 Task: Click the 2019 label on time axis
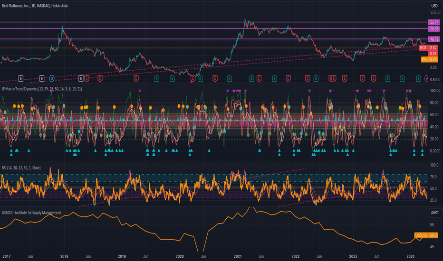tap(122, 256)
